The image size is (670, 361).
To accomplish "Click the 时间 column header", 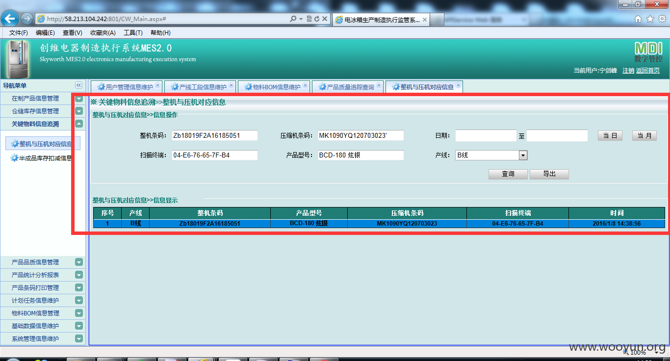I will [617, 213].
